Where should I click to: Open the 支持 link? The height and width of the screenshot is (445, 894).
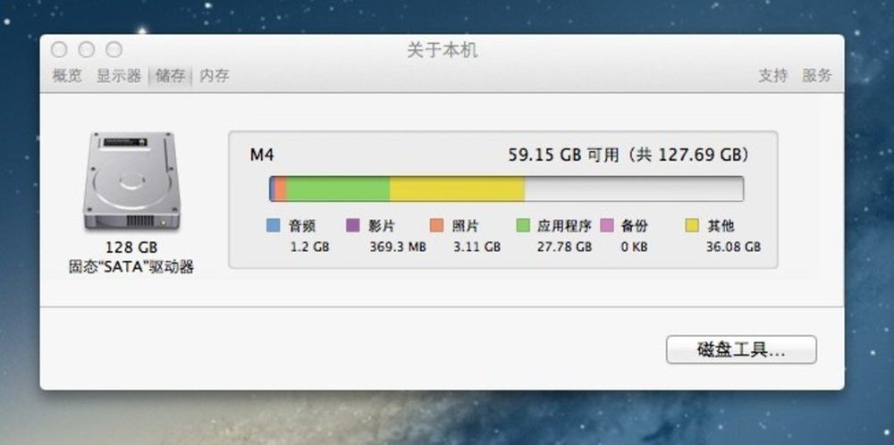coord(773,76)
